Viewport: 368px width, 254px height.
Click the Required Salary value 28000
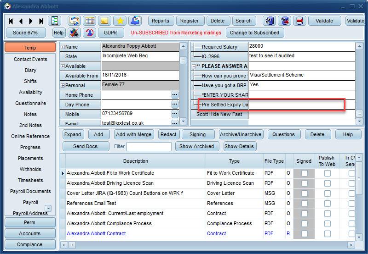pos(302,46)
